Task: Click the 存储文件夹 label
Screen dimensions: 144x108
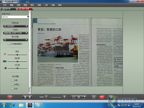Action: click(6, 14)
